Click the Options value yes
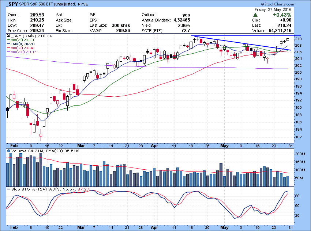Image resolution: width=311 pixels, height=231 pixels. point(186,15)
